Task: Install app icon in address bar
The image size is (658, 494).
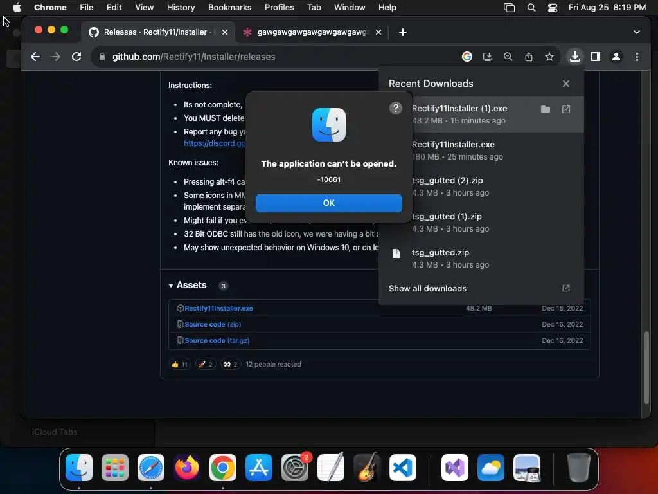Action: click(x=487, y=57)
